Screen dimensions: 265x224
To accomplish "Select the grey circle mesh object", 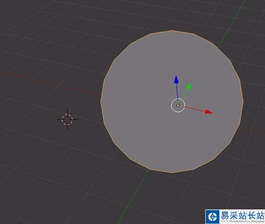I will [172, 102].
